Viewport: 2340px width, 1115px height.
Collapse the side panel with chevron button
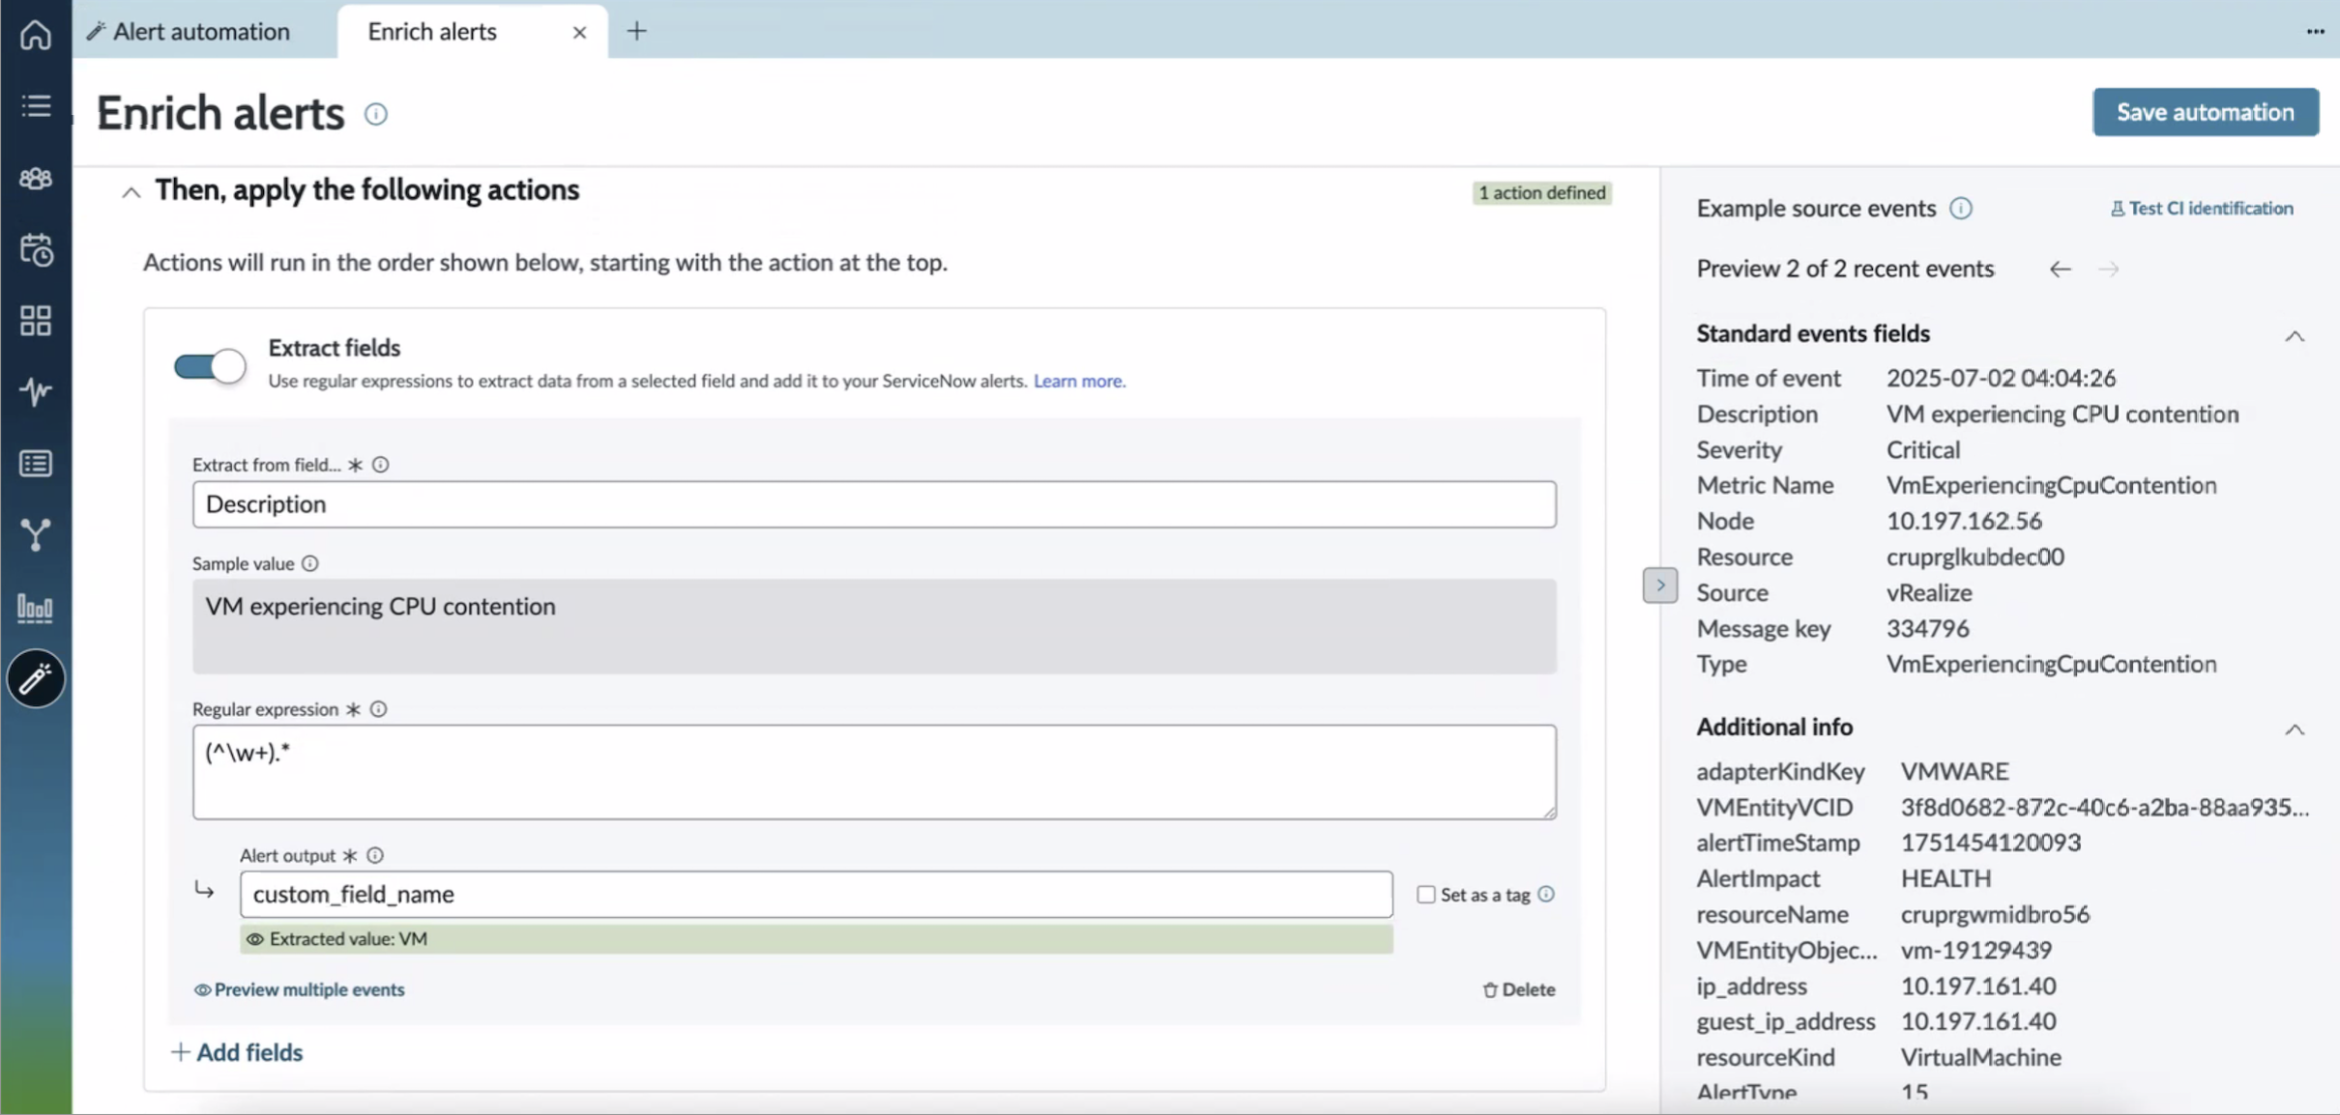pos(1660,586)
